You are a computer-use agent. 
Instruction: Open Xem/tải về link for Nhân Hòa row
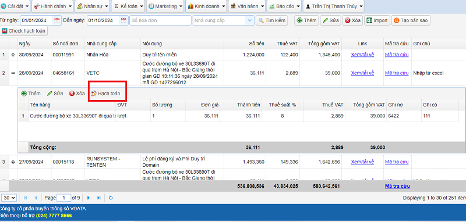click(362, 55)
